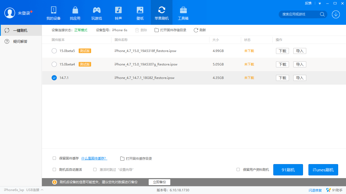The image size is (346, 194).
Task: Expand the USB连接 status chevron
Action: point(42,190)
